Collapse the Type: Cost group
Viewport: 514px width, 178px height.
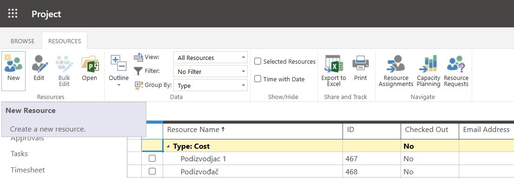pos(168,146)
